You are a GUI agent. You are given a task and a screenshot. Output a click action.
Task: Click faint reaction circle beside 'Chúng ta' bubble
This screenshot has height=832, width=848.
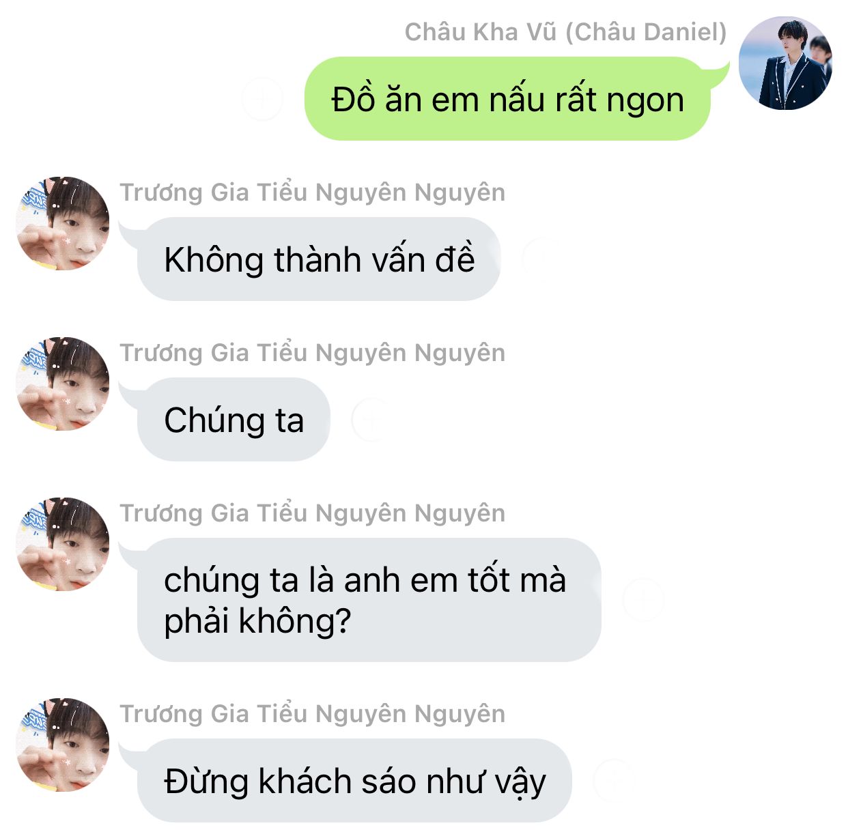pyautogui.click(x=371, y=420)
